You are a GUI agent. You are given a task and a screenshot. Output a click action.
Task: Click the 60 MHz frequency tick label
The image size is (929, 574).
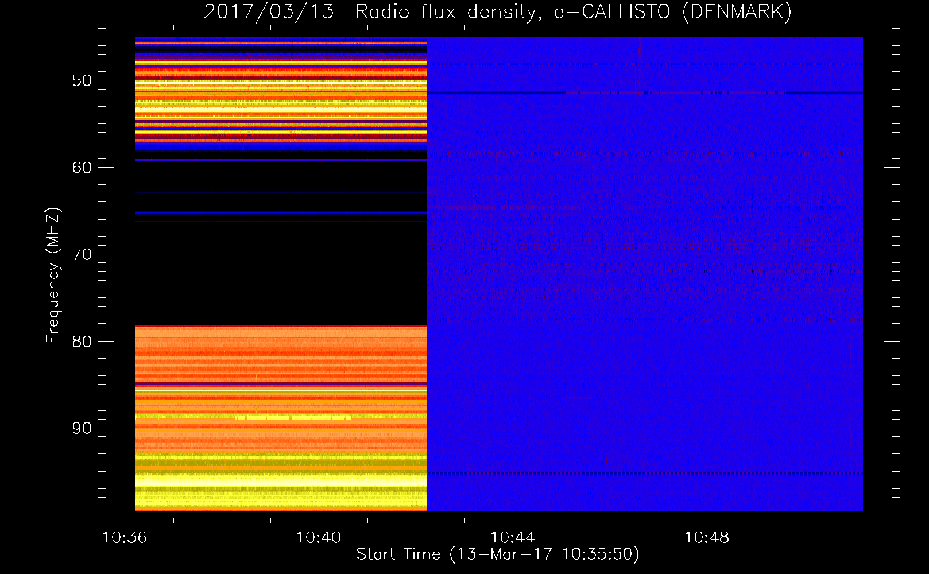point(82,168)
